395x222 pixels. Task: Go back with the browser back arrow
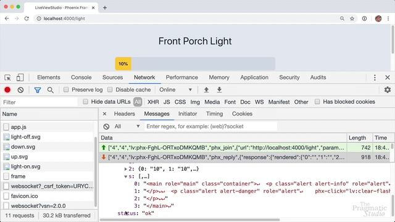point(7,18)
